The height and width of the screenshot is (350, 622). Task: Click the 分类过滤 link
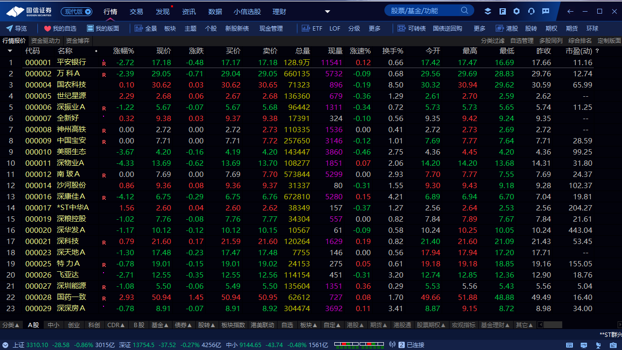493,41
